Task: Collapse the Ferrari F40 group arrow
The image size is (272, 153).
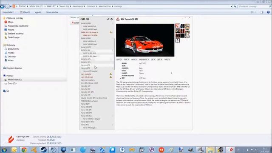Action: point(113,125)
